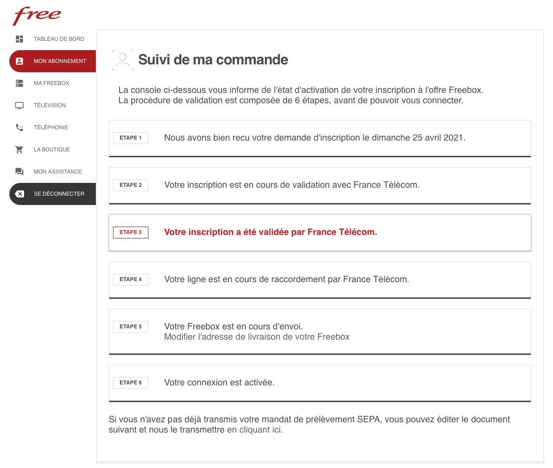Follow the Modifier l'adresse de livraison link
The image size is (553, 468).
[x=257, y=337]
